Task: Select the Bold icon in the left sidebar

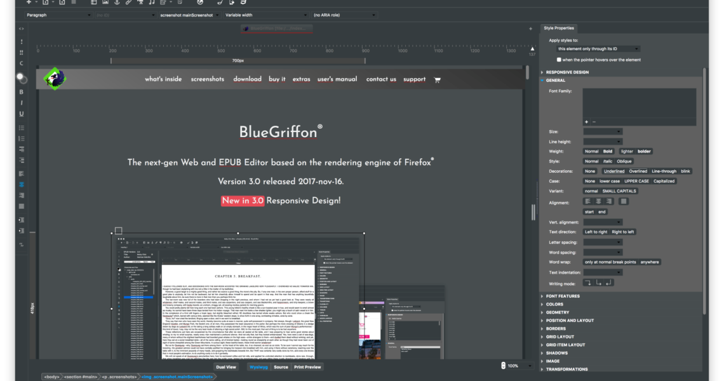Action: coord(20,91)
